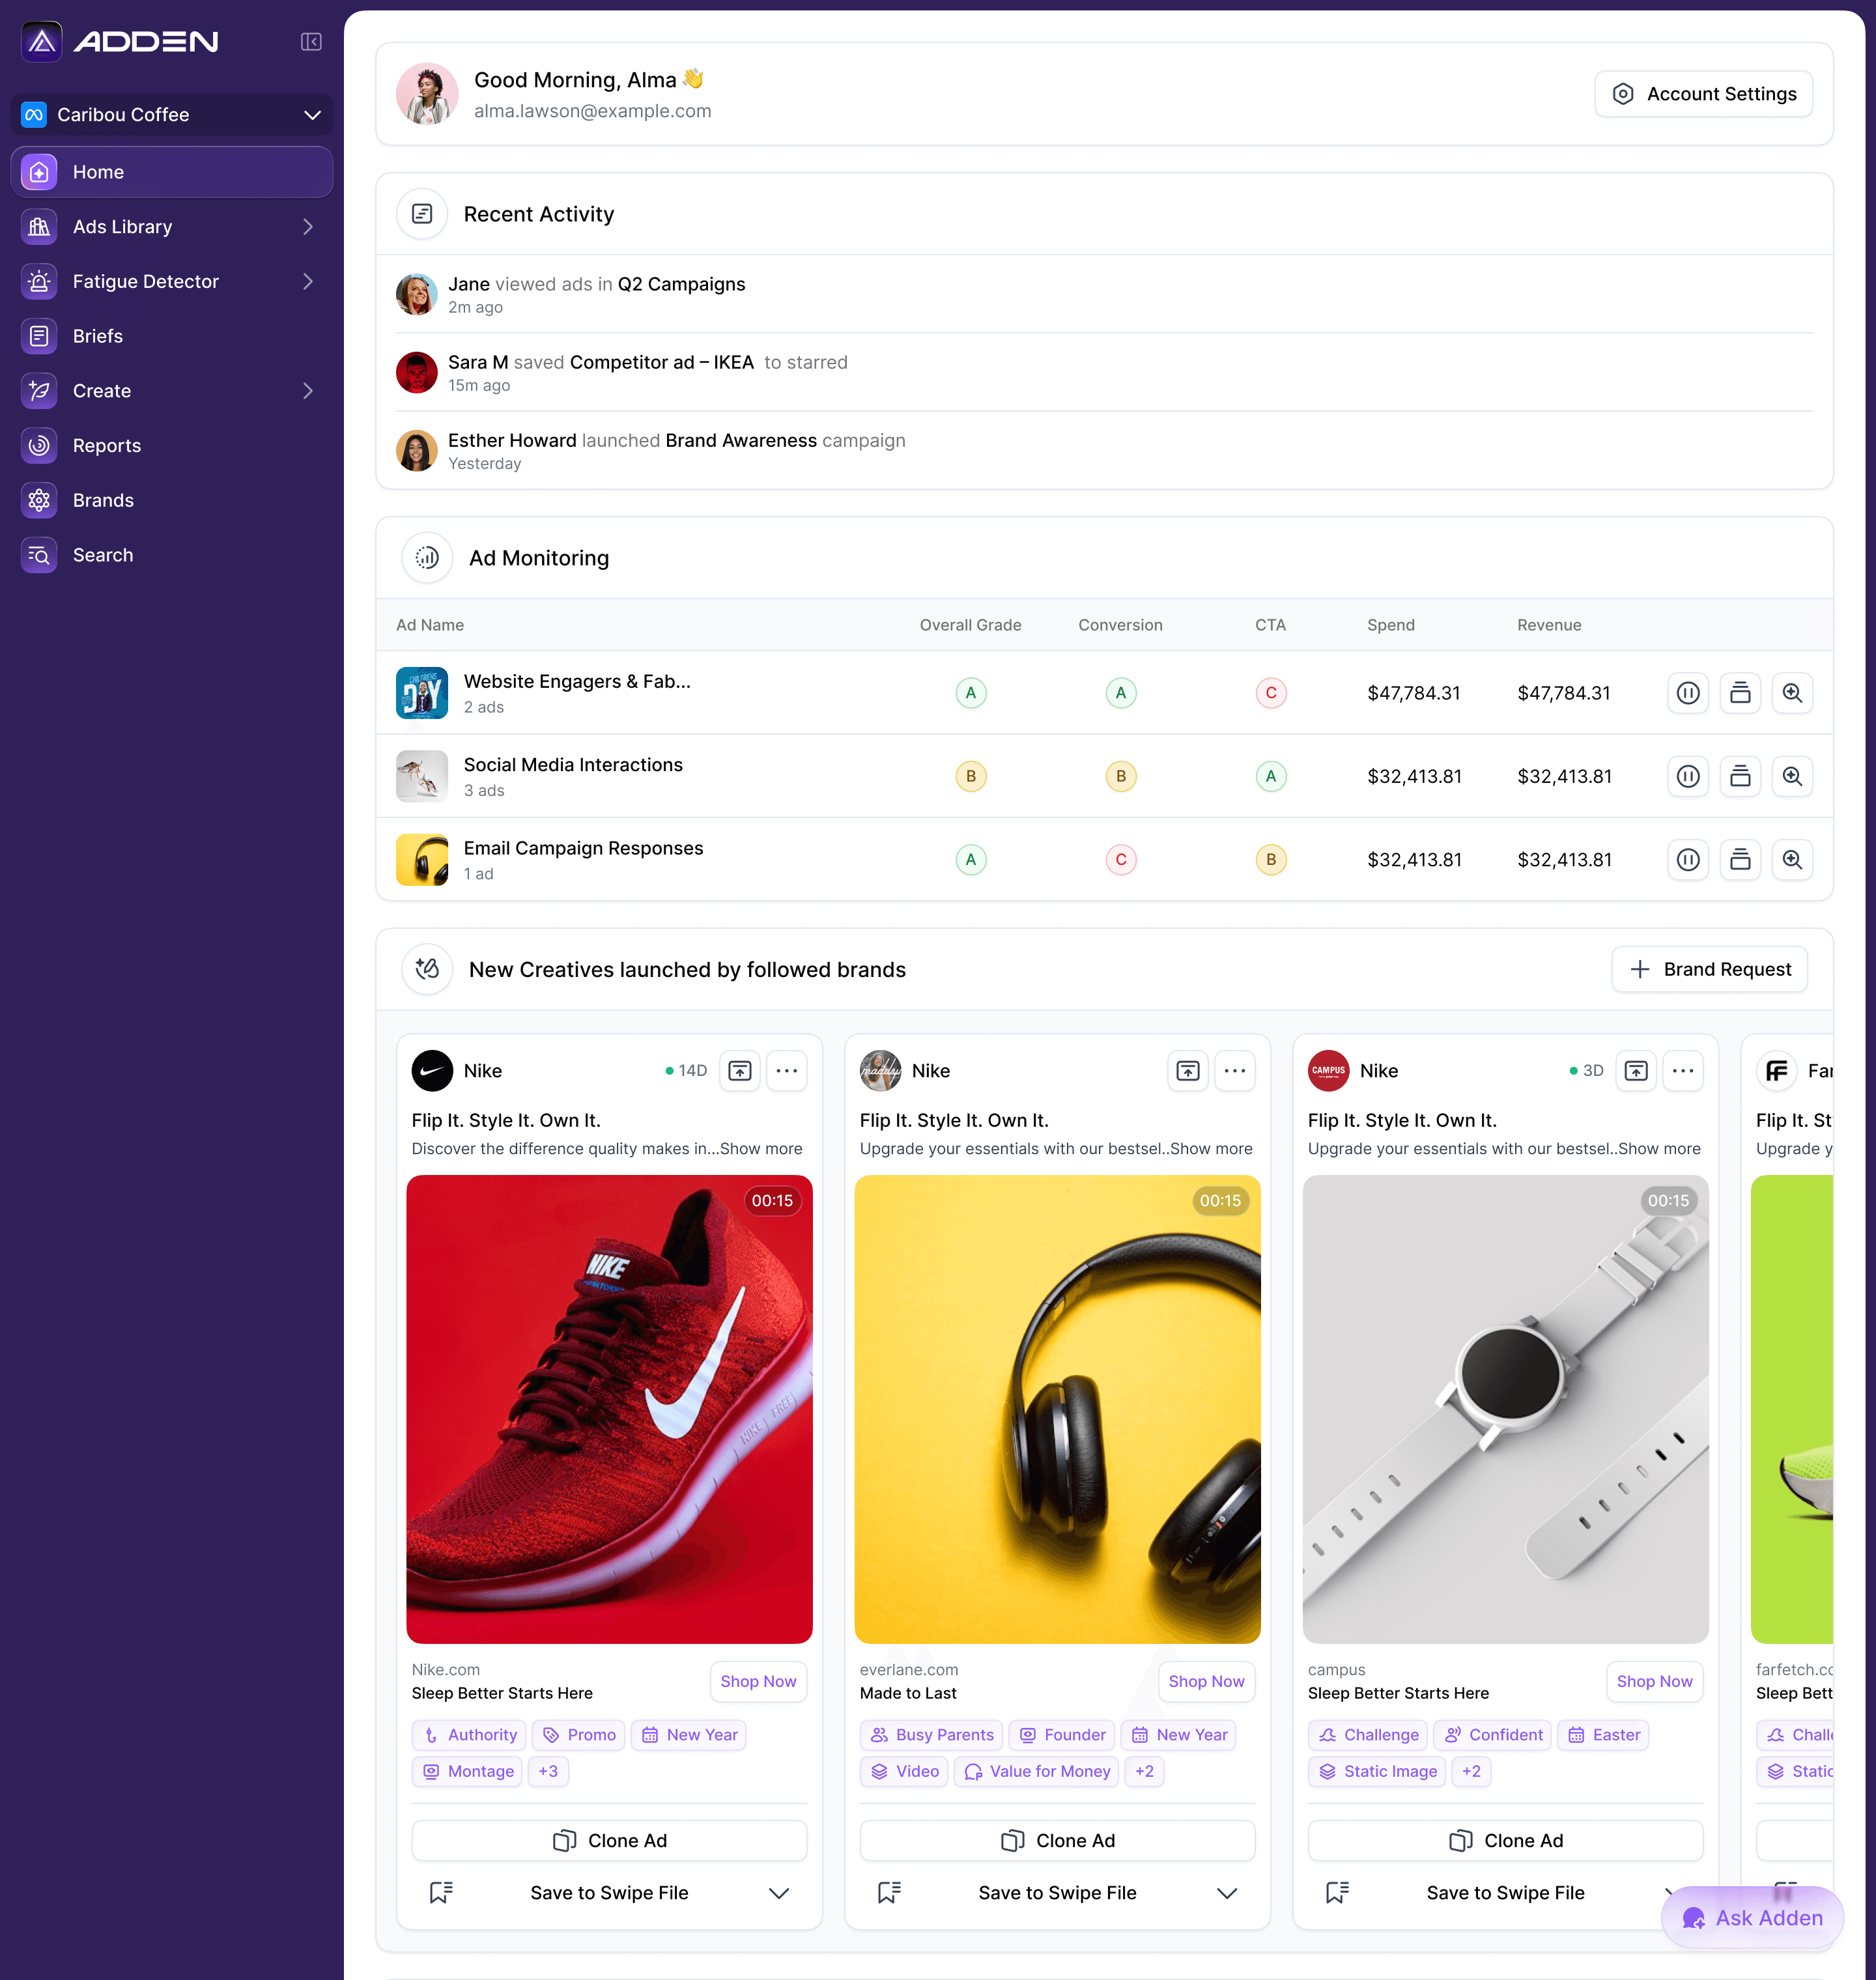
Task: Open more options on Nike 3D card
Action: (1683, 1071)
